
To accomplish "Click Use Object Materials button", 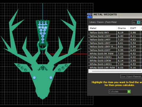I will coord(131,76).
